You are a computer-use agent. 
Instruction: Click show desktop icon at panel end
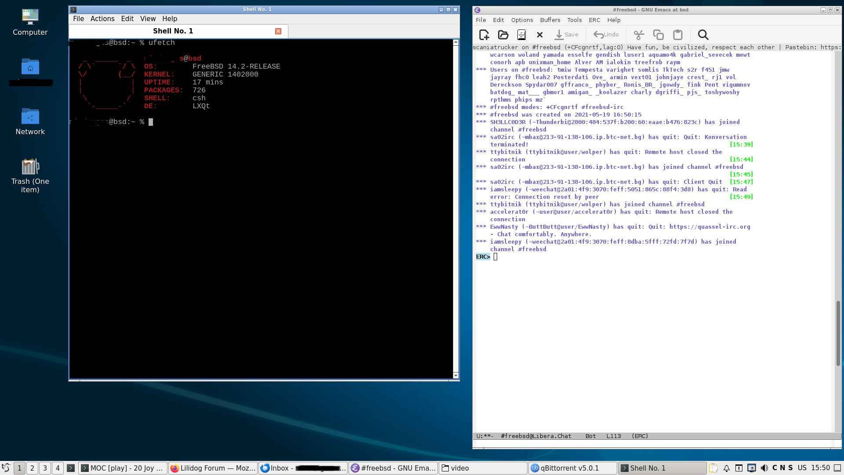(x=838, y=468)
